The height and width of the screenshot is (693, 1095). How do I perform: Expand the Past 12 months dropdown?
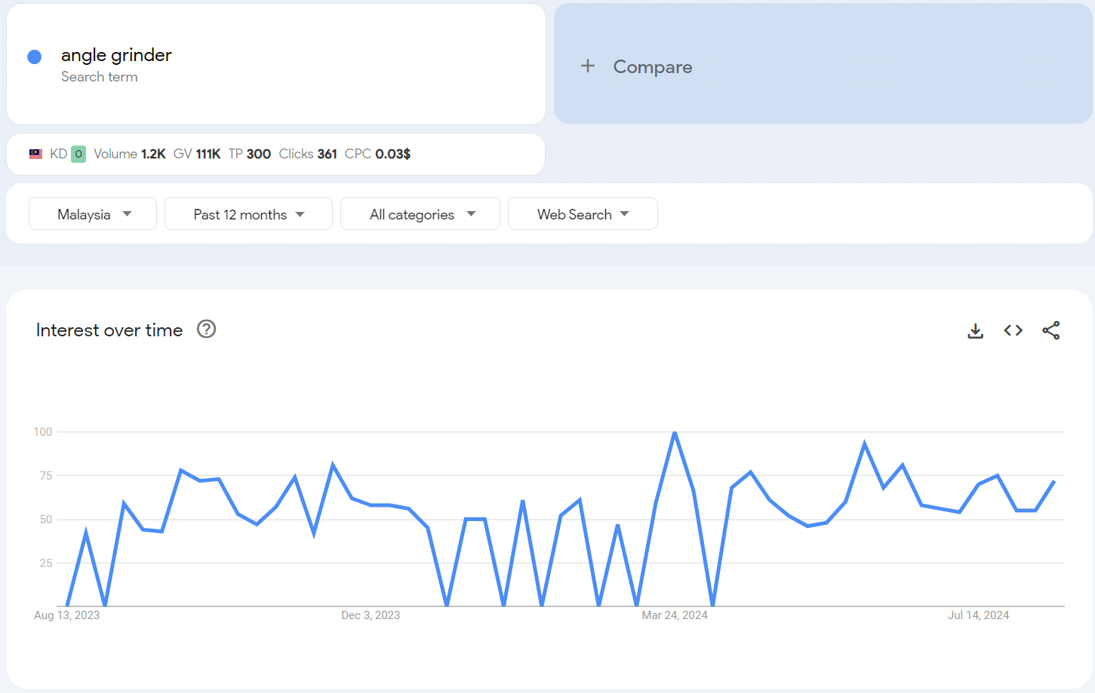(248, 214)
